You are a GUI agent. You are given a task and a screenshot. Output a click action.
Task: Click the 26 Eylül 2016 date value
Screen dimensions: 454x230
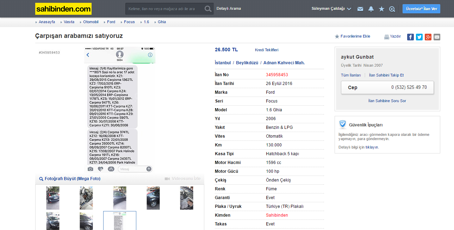[x=279, y=84]
